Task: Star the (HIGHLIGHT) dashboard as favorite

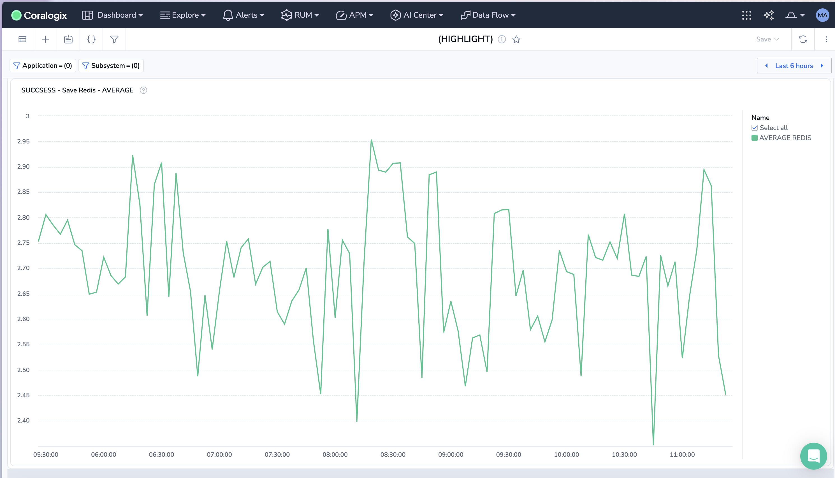Action: [516, 40]
